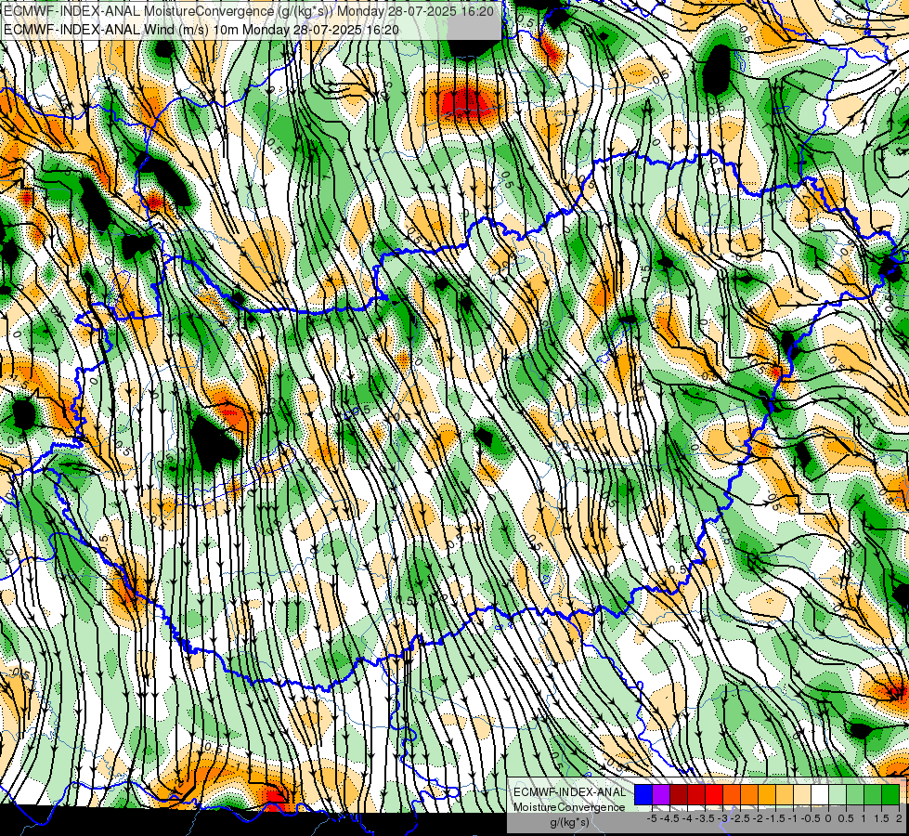
Task: Pick the bright red swatch between -3.5 and -3
Action: 714,795
